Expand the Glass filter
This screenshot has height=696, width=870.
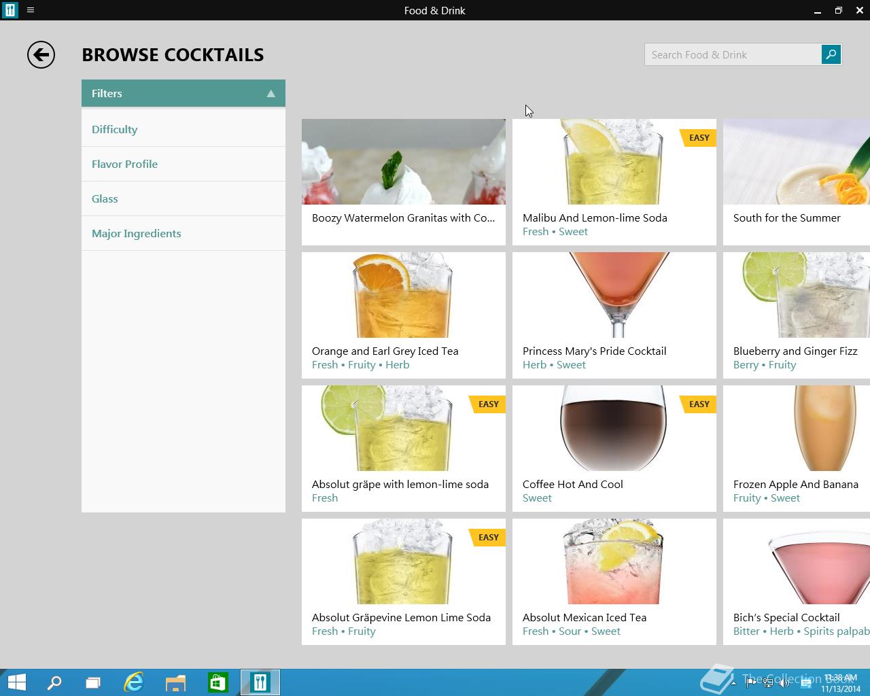pyautogui.click(x=184, y=198)
